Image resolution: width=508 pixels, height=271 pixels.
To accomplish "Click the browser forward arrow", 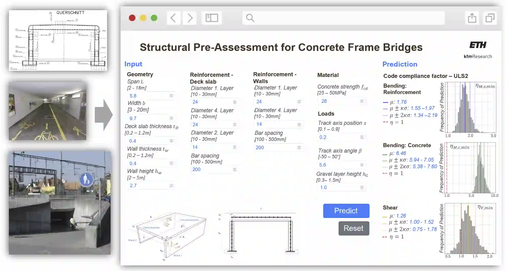I will 190,18.
